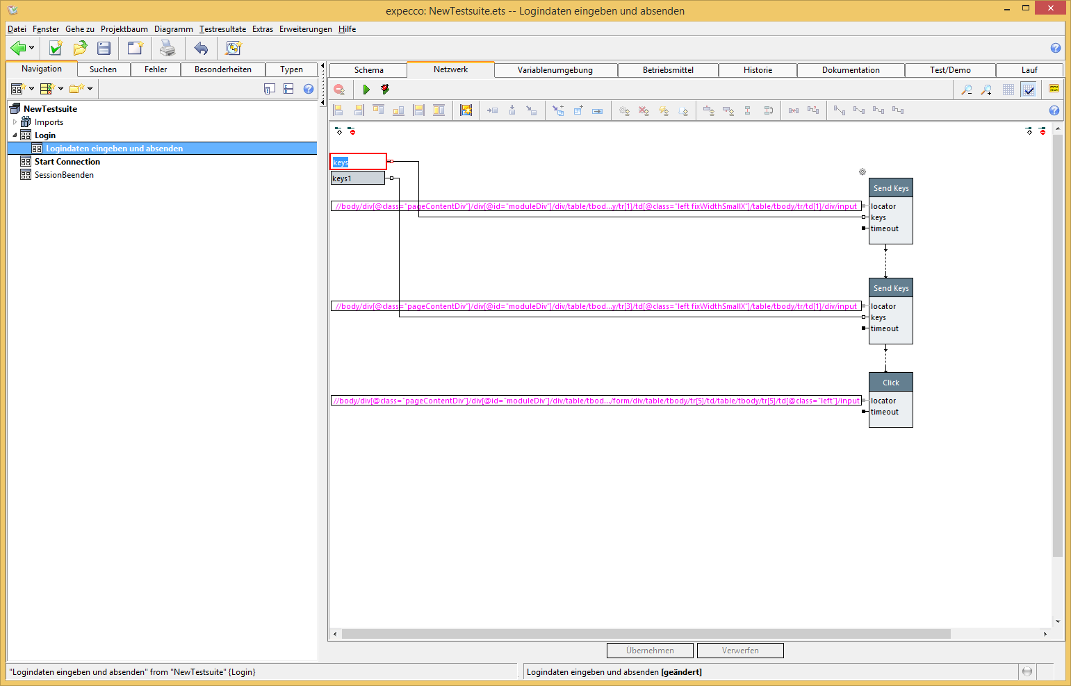Click the Übernehmen button
This screenshot has height=686, width=1071.
(x=650, y=651)
